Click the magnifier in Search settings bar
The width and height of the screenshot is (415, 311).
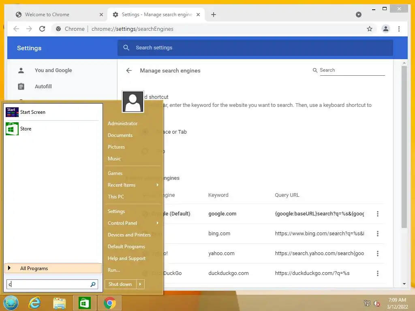(126, 48)
